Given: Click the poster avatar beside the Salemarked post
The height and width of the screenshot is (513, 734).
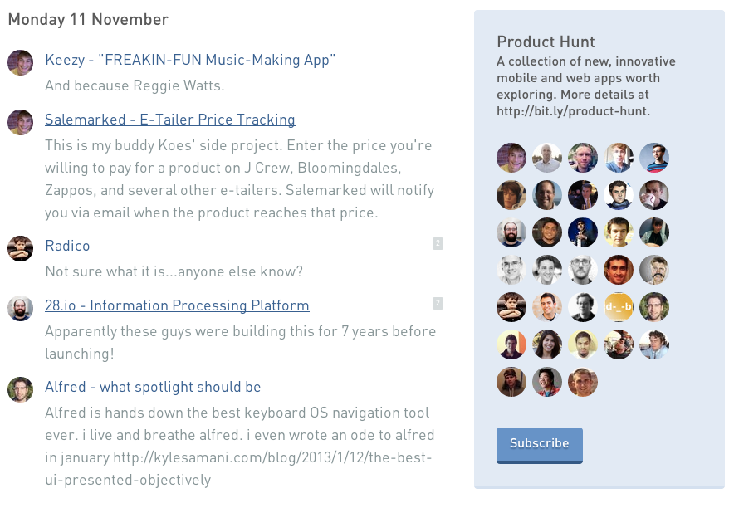Looking at the screenshot, I should 21,122.
